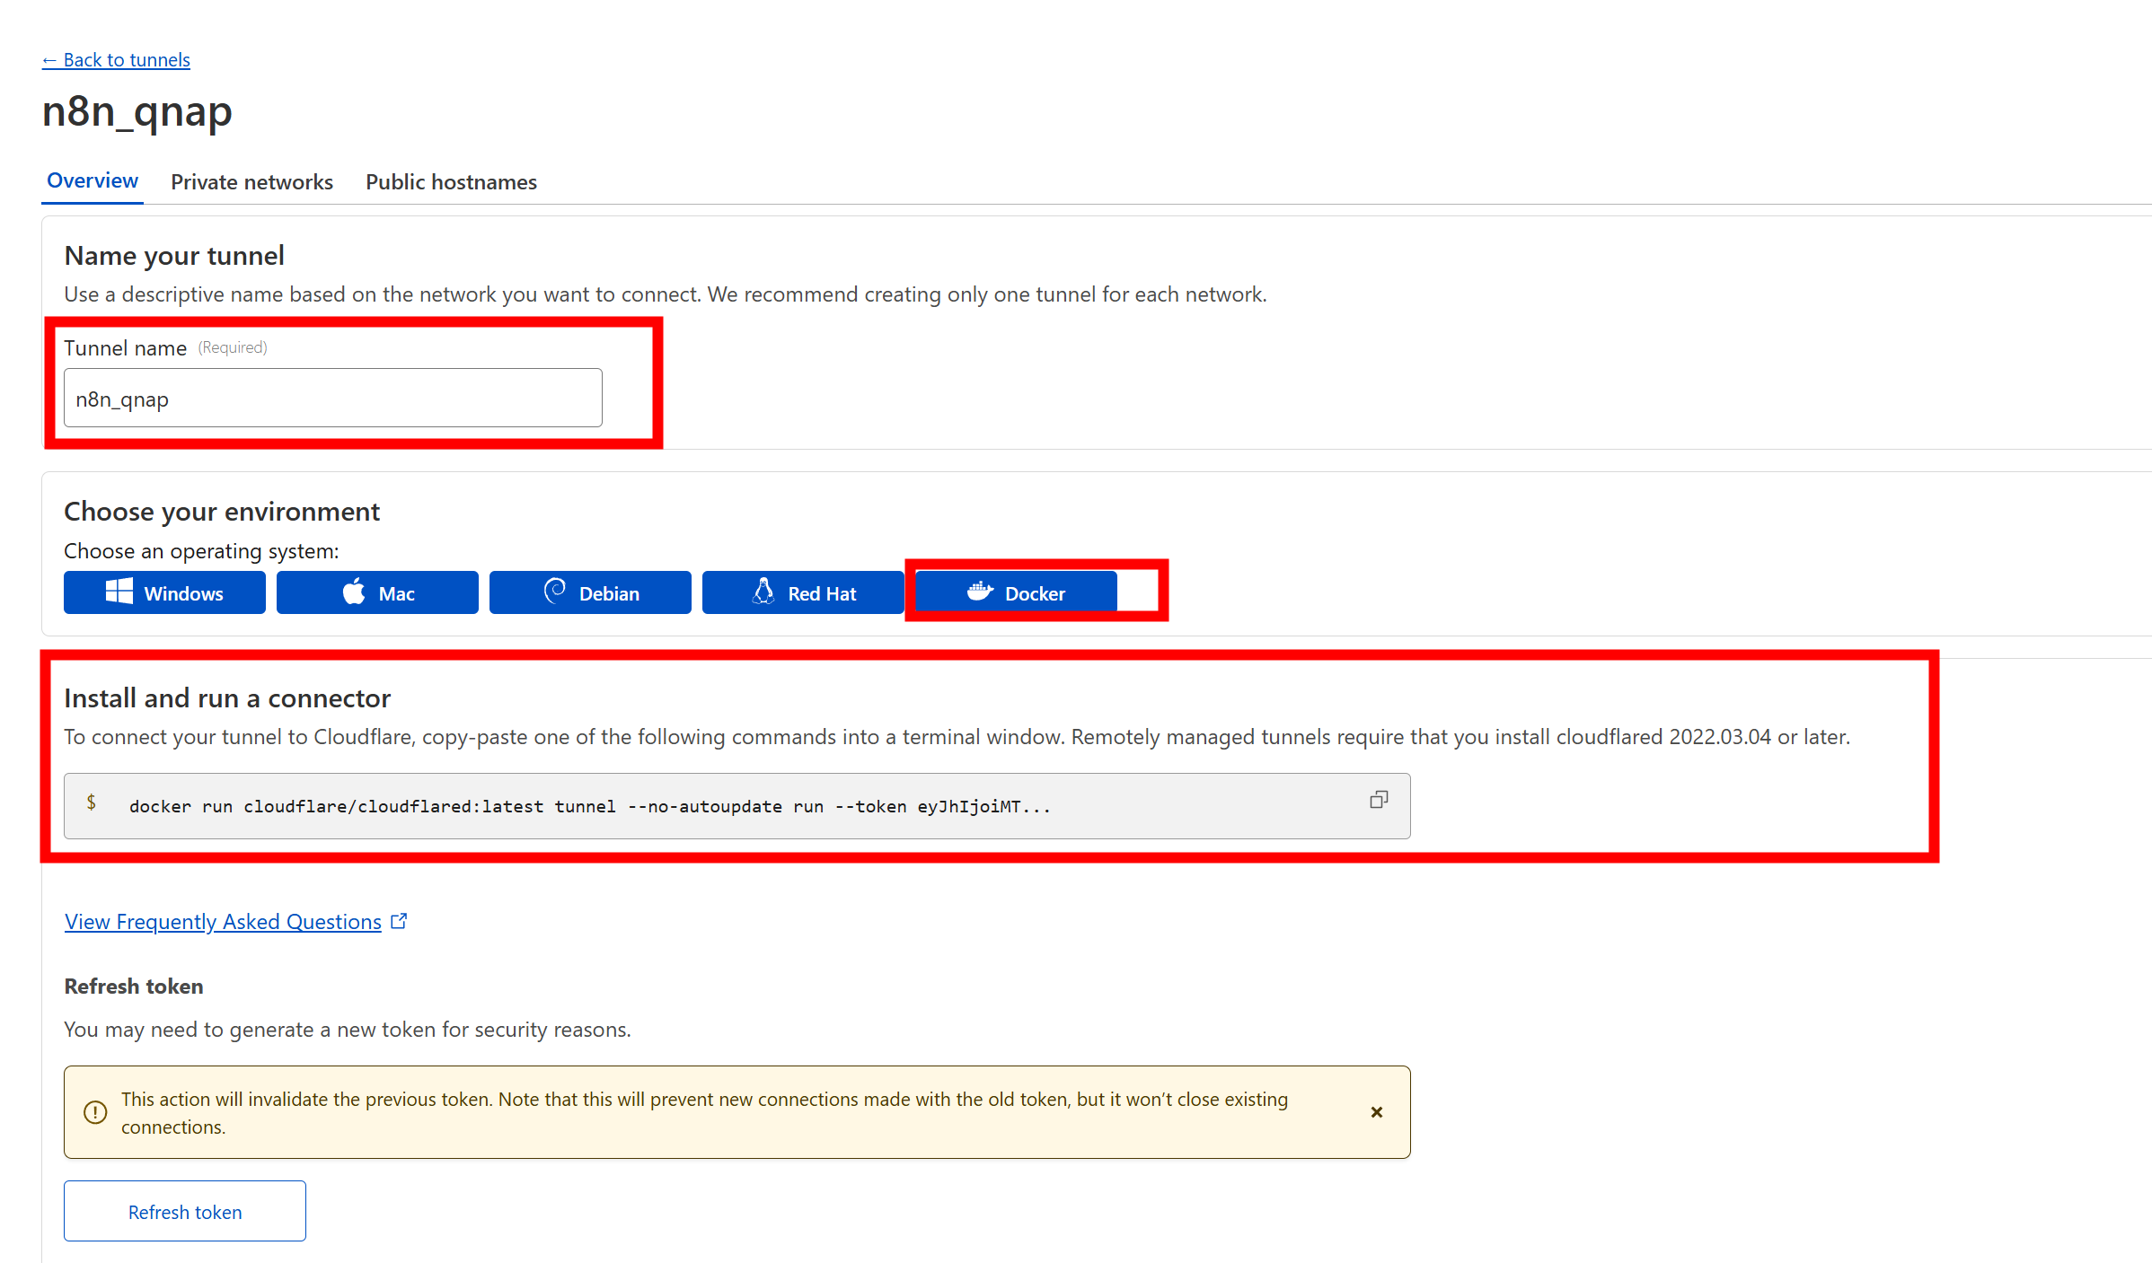This screenshot has width=2152, height=1263.
Task: Click inside the Tunnel name input field
Action: point(332,398)
